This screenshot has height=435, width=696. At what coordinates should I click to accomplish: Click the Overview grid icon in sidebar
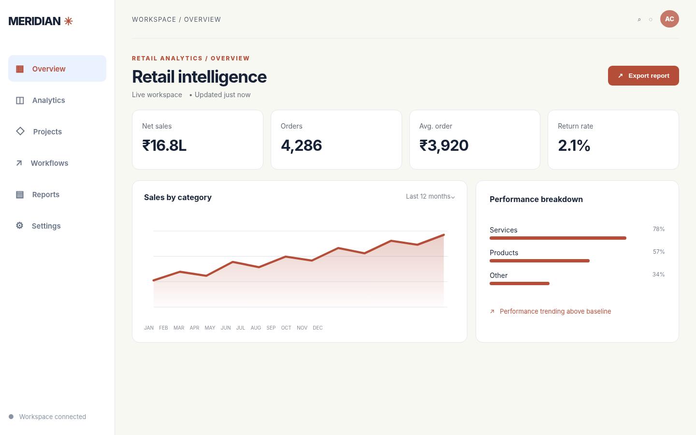pyautogui.click(x=20, y=69)
